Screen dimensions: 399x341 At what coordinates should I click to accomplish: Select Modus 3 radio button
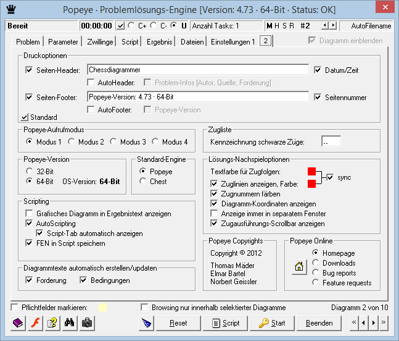(x=113, y=141)
